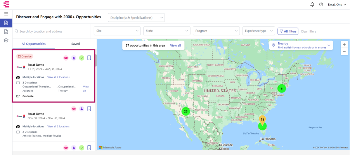The height and width of the screenshot is (155, 350).
Task: Zoom out on the map
Action: tap(344, 51)
